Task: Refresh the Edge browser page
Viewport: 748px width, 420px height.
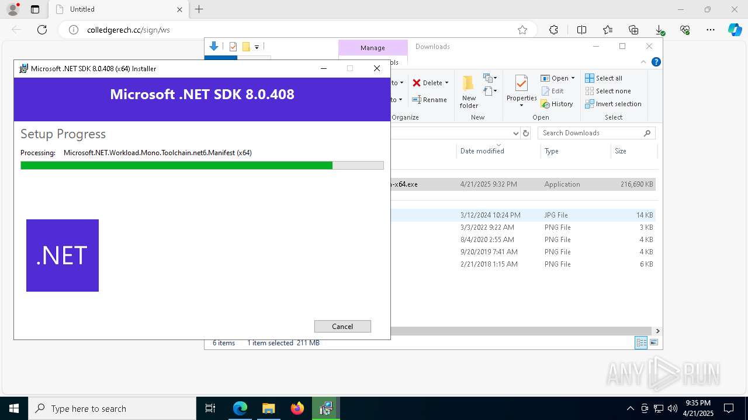Action: (x=42, y=30)
